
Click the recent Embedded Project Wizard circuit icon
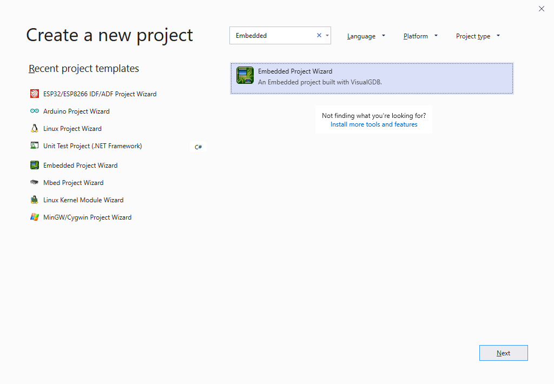click(35, 165)
